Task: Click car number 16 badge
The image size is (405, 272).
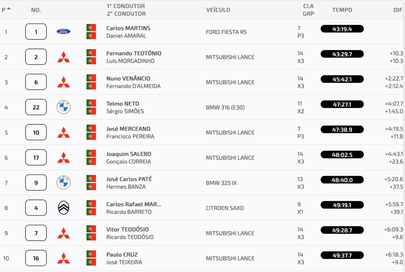Action: [x=36, y=258]
